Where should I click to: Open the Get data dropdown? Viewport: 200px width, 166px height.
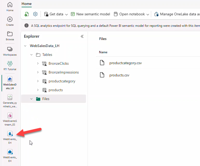pos(56,14)
